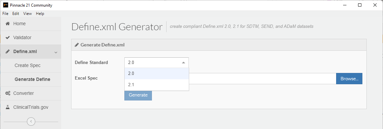
Task: Click pencil icon in Generate Define.xml header
Action: pyautogui.click(x=77, y=45)
